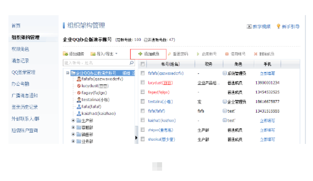Expand the 业务部 tree node
Screen dimensions: 313x181
pos(73,141)
